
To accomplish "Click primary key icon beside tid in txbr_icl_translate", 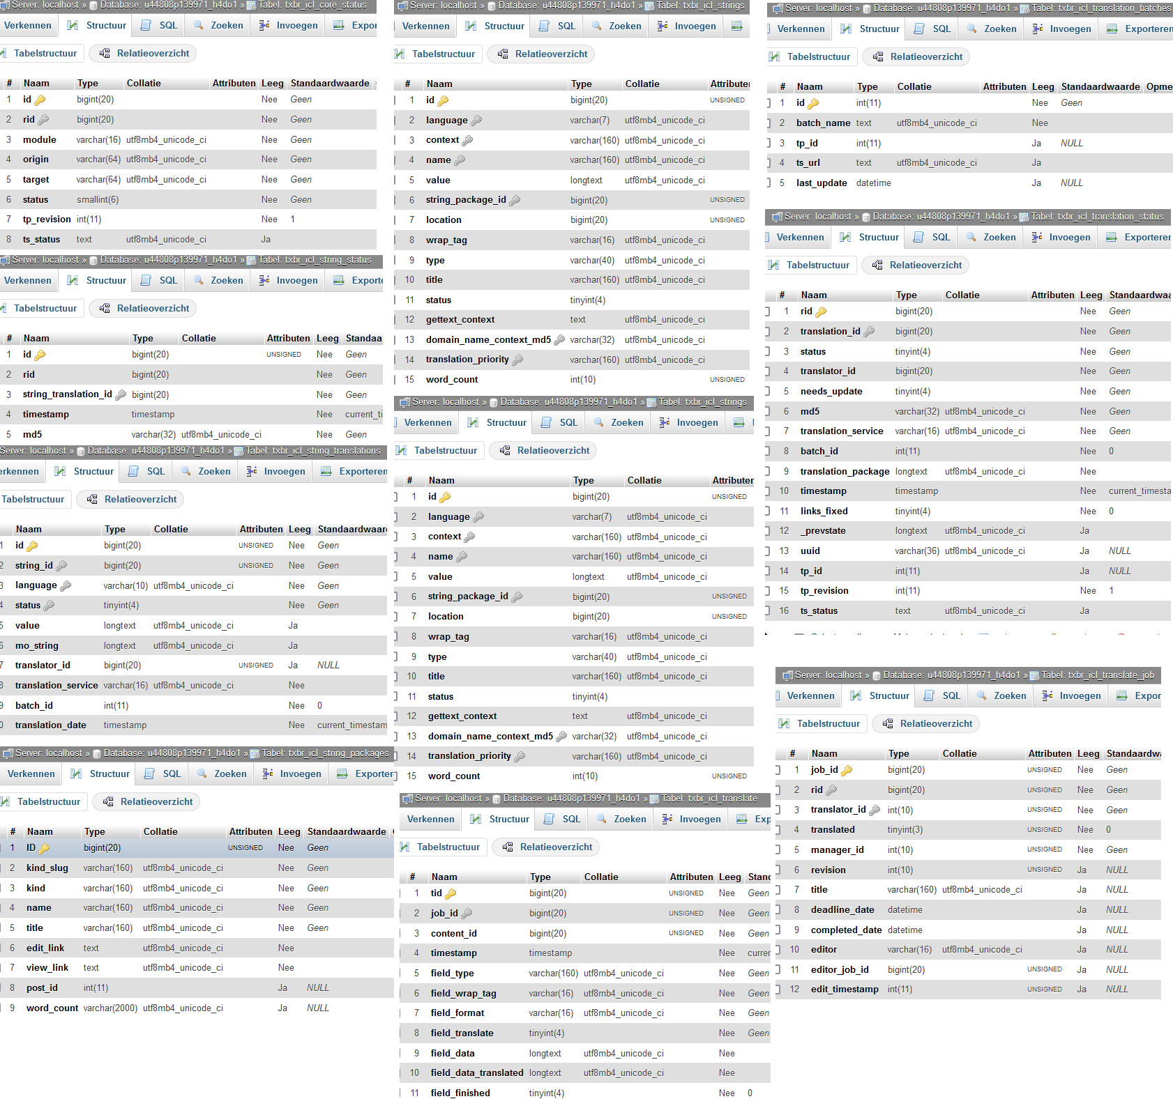I will (x=451, y=893).
